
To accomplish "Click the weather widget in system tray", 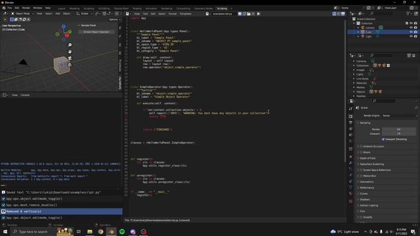I will pyautogui.click(x=345, y=231).
